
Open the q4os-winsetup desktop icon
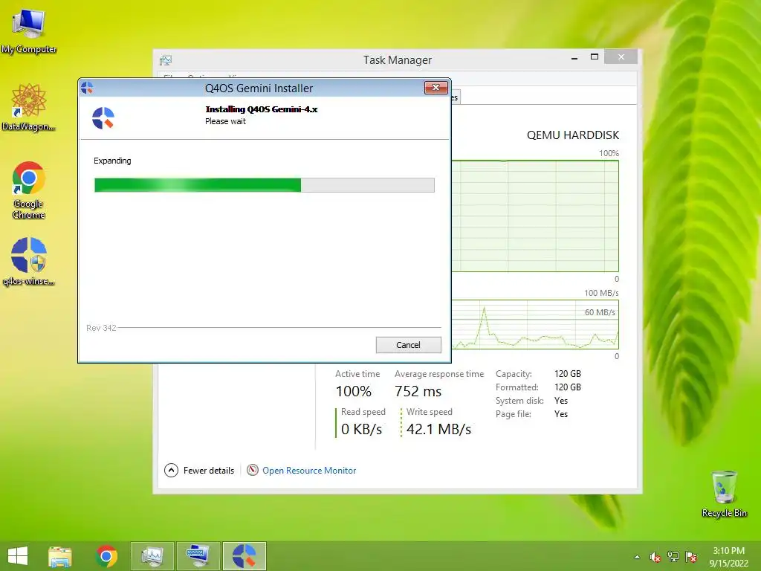[29, 262]
